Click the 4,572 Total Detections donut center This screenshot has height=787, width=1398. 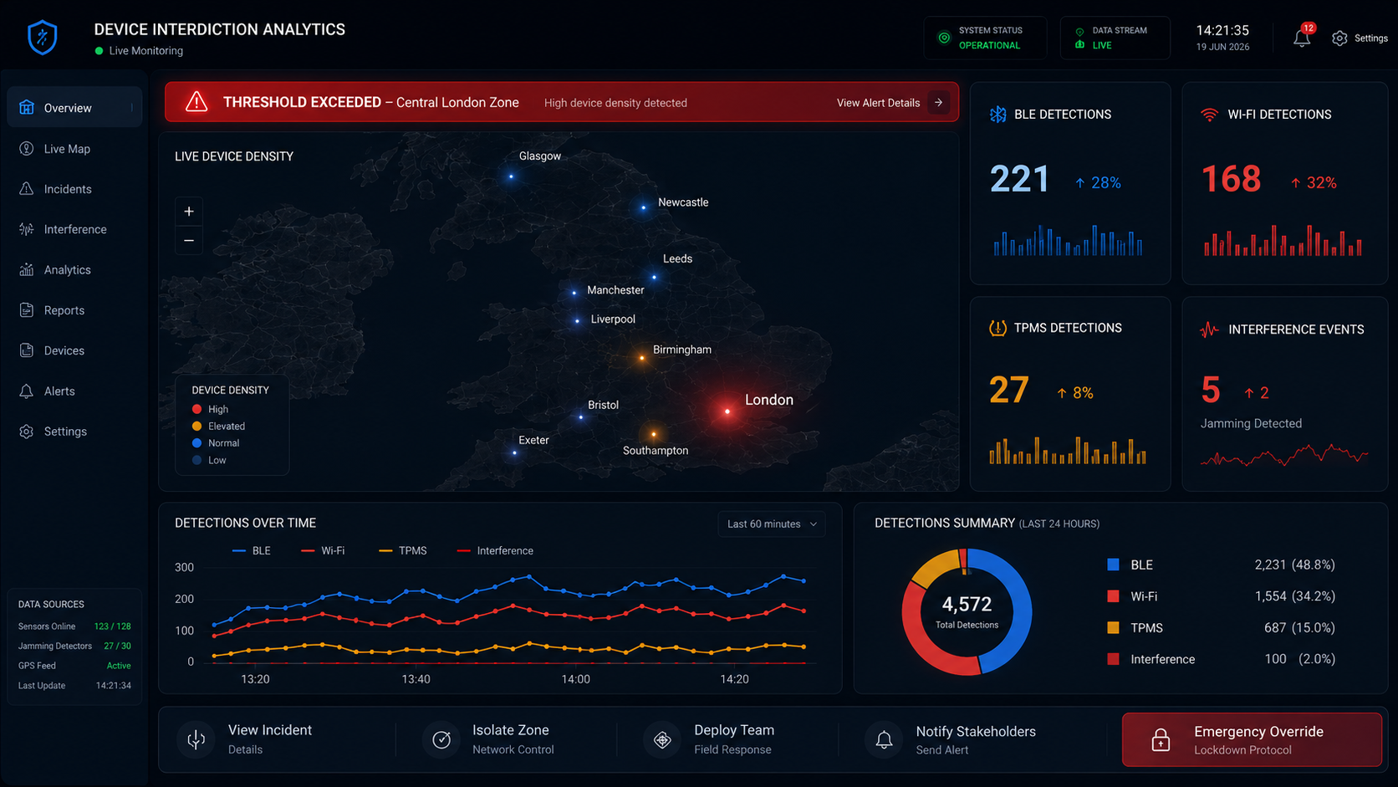click(967, 611)
